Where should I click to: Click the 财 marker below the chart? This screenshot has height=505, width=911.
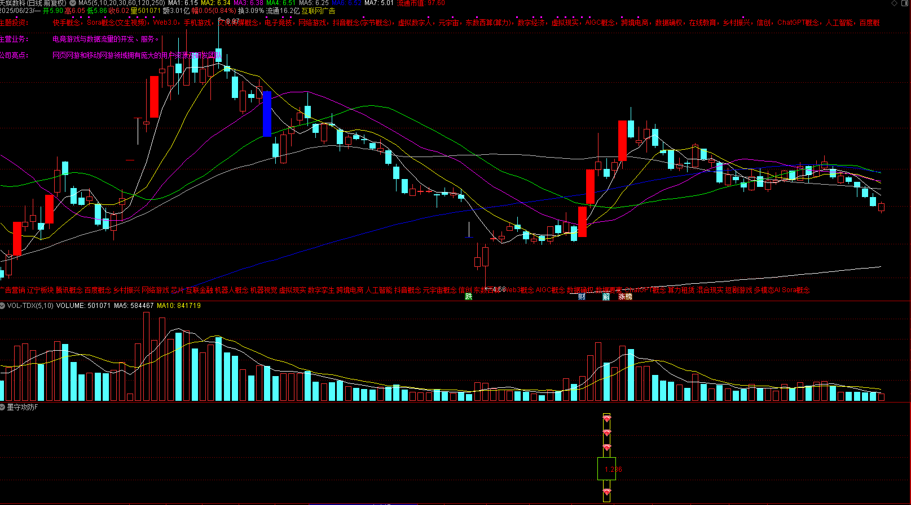(x=582, y=296)
